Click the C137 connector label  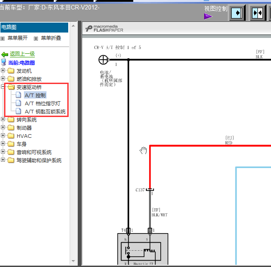(x=140, y=190)
